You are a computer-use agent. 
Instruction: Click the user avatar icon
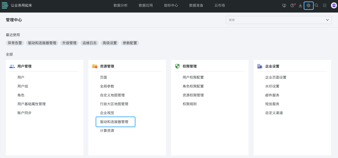click(334, 6)
